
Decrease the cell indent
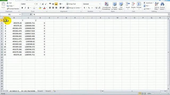coord(60,8)
